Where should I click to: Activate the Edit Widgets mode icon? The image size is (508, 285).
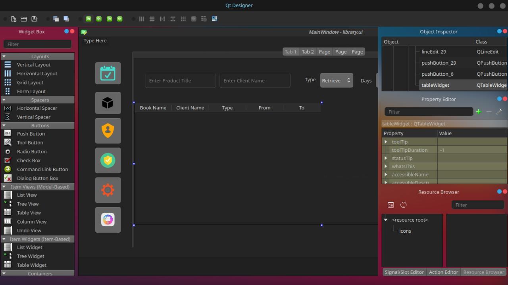tap(89, 19)
